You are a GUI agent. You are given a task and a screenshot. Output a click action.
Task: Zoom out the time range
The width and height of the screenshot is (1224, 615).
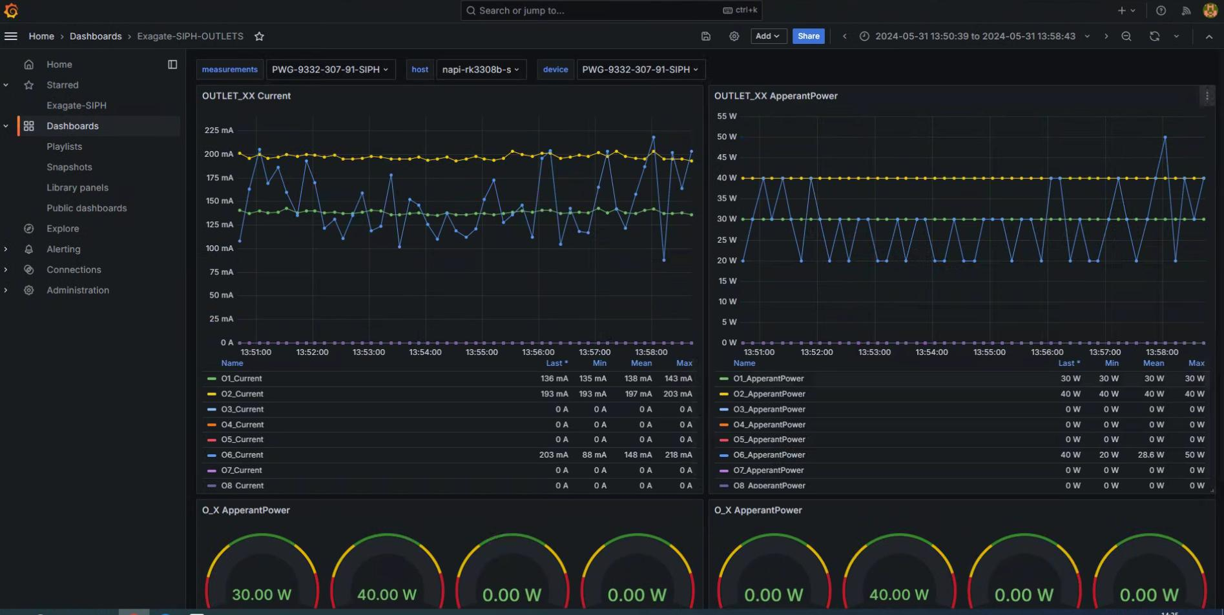pos(1126,37)
